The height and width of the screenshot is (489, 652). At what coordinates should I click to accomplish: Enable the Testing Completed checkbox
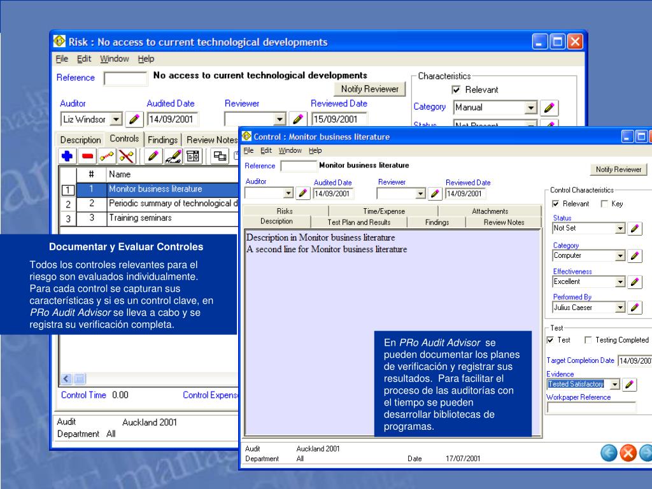click(588, 340)
